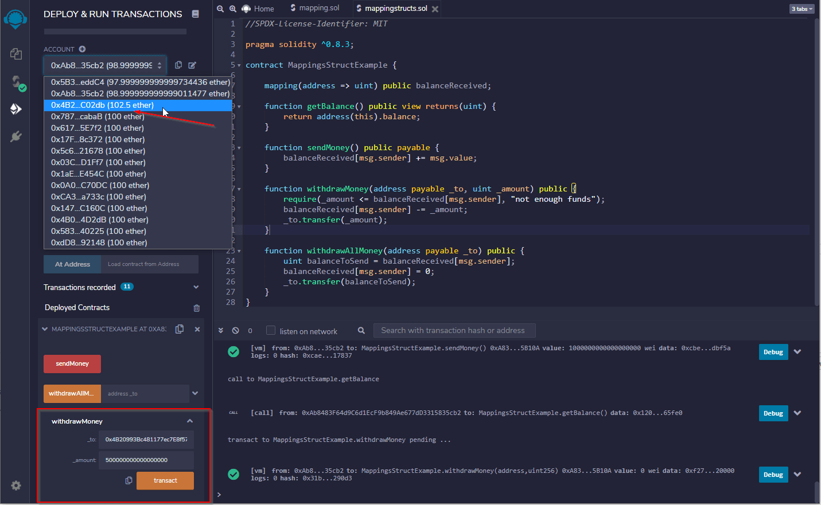The height and width of the screenshot is (505, 821).
Task: Clear all deployed contracts with trash icon
Action: 197,308
